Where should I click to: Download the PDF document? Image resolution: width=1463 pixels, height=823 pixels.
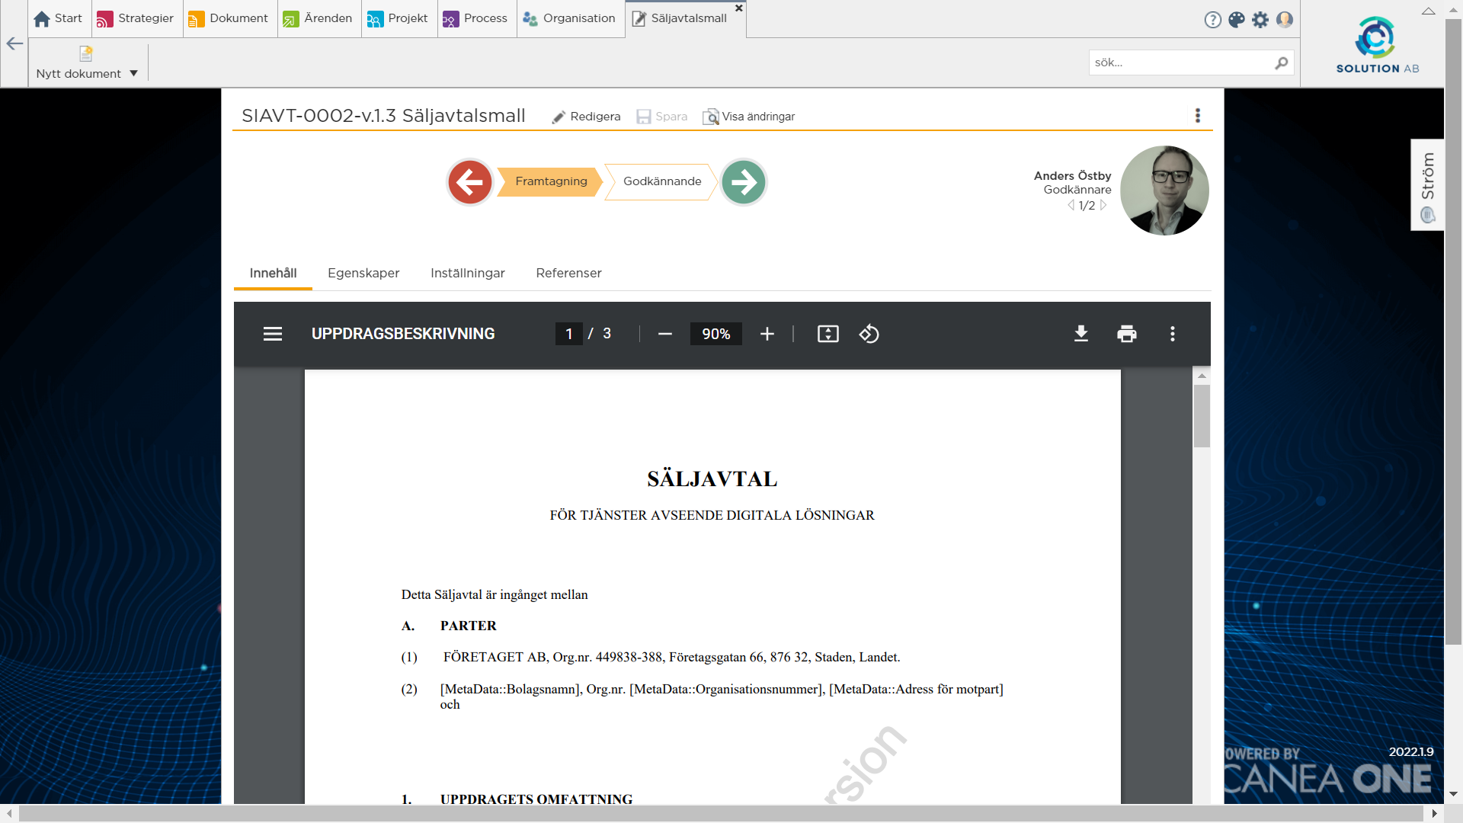tap(1080, 334)
